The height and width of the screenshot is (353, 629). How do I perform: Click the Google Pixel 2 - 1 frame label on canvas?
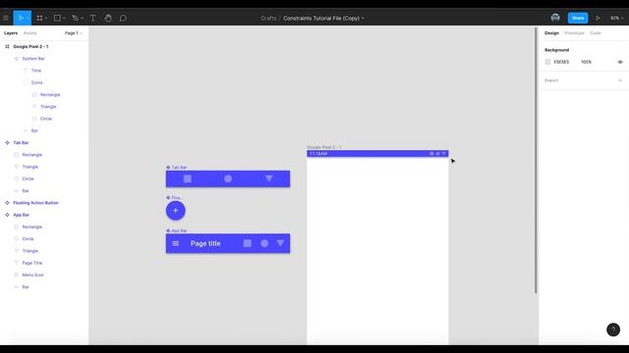pyautogui.click(x=324, y=147)
